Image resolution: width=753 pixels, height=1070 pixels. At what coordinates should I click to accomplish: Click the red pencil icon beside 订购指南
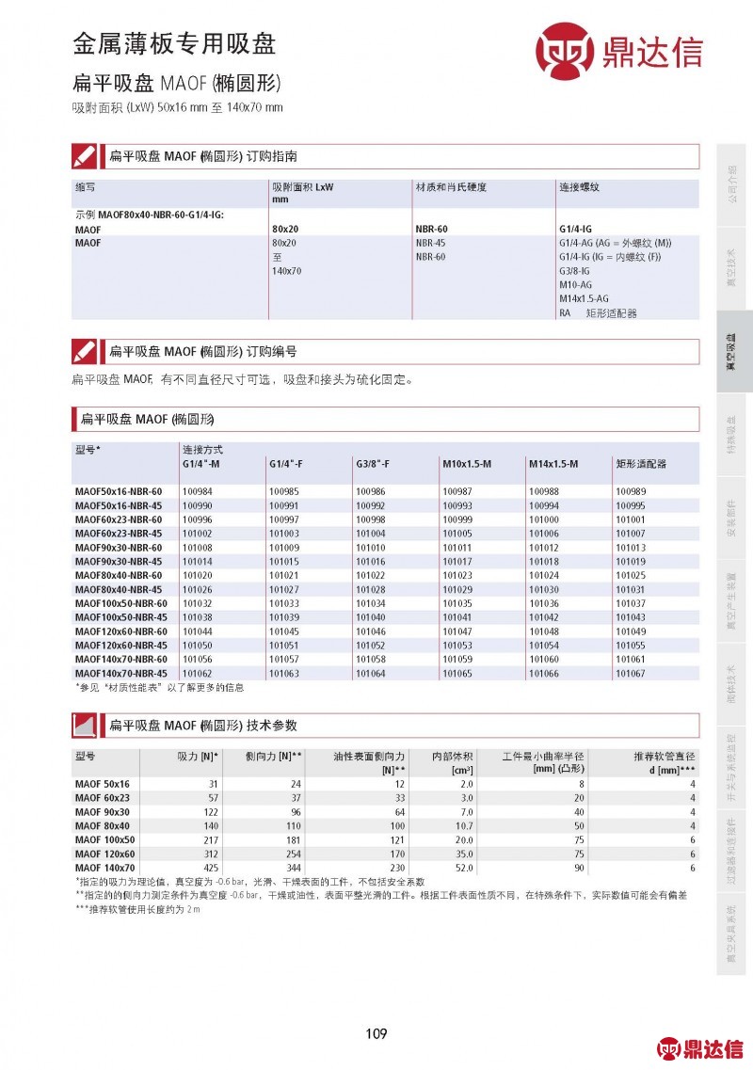[x=85, y=156]
